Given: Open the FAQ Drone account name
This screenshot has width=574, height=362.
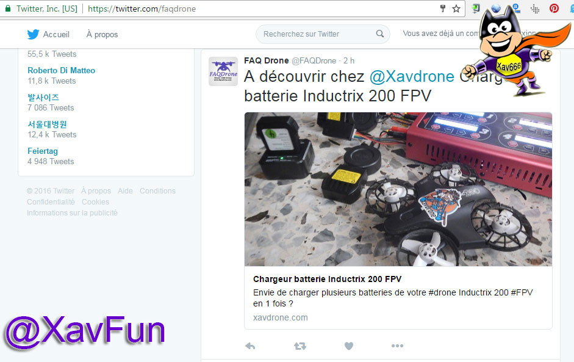Looking at the screenshot, I should tap(267, 60).
